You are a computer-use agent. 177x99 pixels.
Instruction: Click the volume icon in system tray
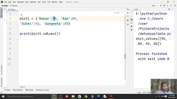(163, 97)
